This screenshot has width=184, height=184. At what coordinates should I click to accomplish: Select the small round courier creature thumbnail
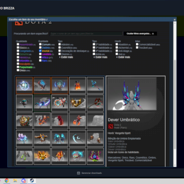click(x=24, y=103)
